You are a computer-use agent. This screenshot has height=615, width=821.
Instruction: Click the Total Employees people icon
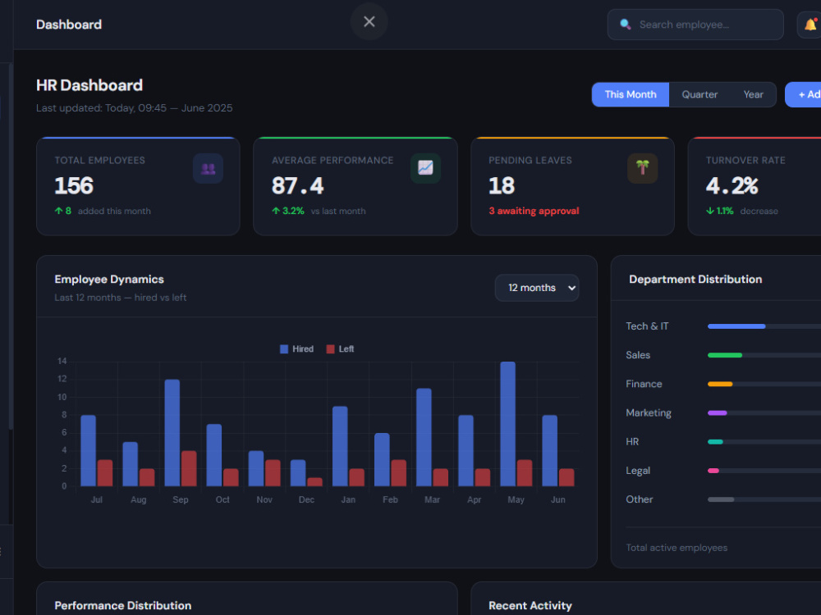pyautogui.click(x=208, y=168)
